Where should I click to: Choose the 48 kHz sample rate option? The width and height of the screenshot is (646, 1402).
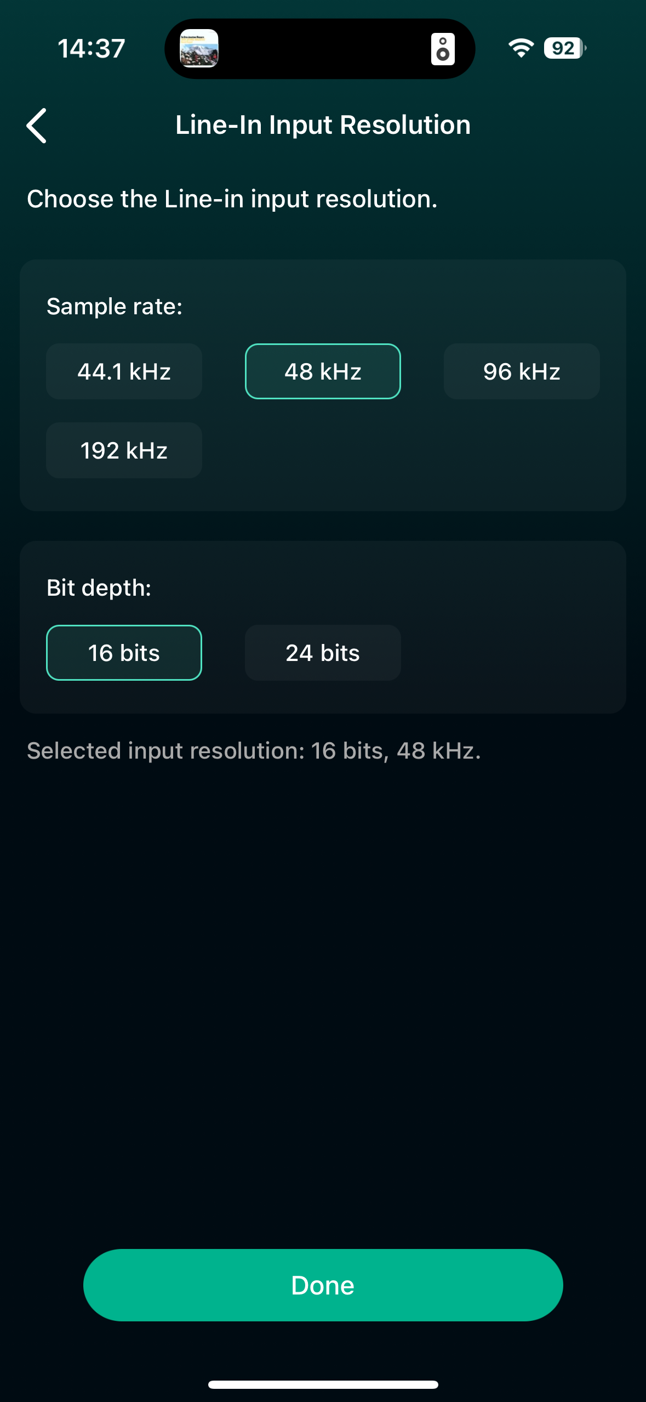pyautogui.click(x=323, y=371)
